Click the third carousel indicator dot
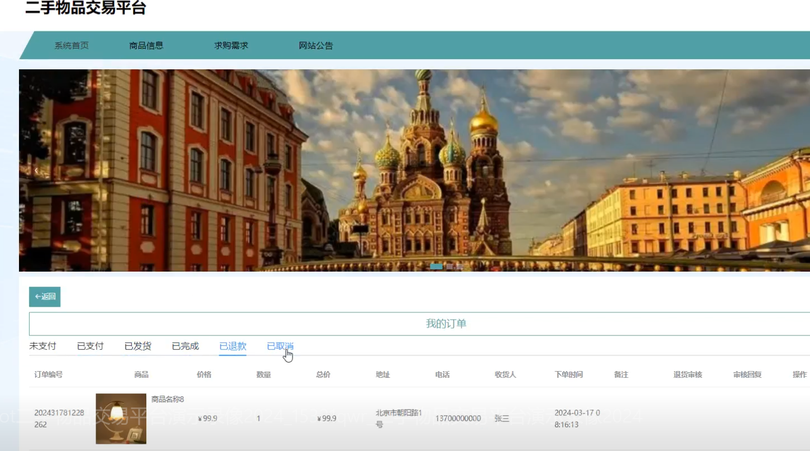This screenshot has height=451, width=810. (x=459, y=267)
